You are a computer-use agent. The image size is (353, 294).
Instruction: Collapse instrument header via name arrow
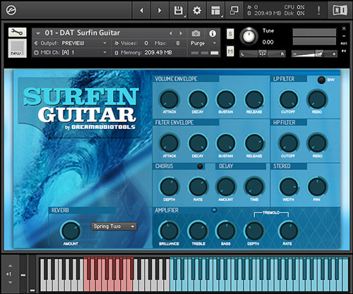[38, 33]
